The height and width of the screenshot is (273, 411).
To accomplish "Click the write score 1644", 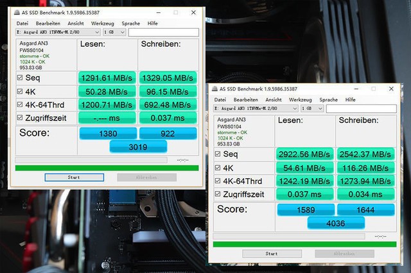I will point(365,210).
